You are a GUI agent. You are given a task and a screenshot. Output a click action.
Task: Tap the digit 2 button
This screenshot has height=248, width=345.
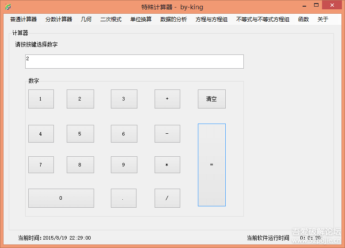(x=80, y=99)
